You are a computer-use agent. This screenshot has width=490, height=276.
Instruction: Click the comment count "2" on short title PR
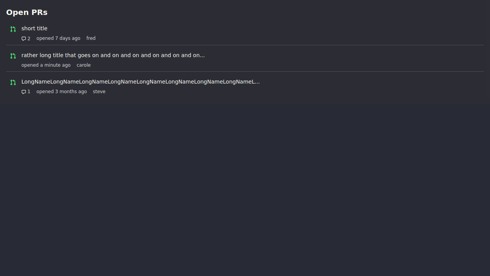click(29, 39)
